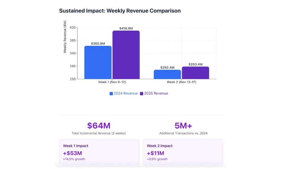This screenshot has height=169, width=282.
Task: Click the +14.5% growth text
Action: [74, 159]
